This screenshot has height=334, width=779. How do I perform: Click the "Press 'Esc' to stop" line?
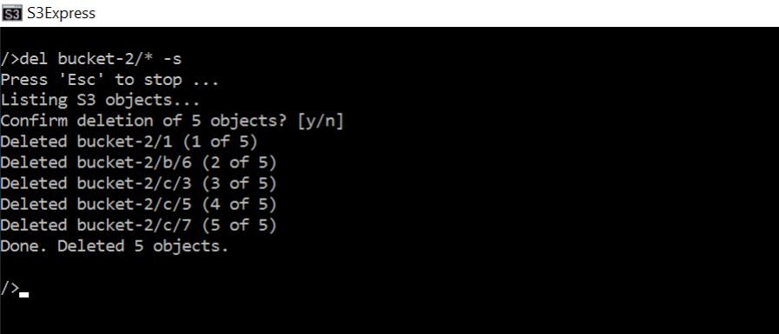pyautogui.click(x=109, y=80)
